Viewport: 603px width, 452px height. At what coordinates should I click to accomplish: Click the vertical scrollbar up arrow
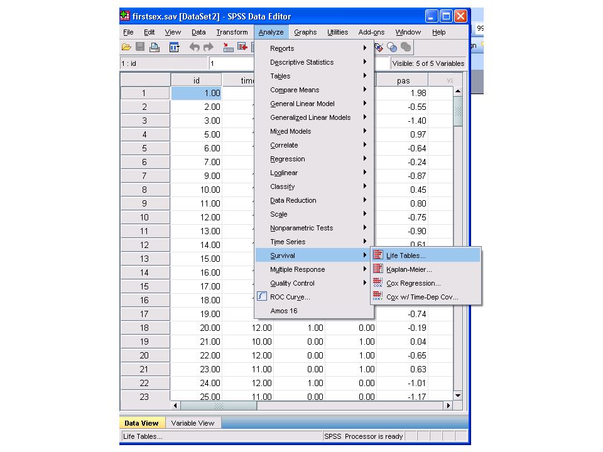tap(458, 92)
